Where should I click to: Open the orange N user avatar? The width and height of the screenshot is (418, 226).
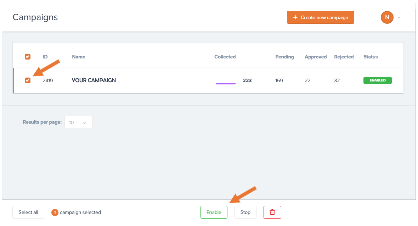pyautogui.click(x=387, y=17)
